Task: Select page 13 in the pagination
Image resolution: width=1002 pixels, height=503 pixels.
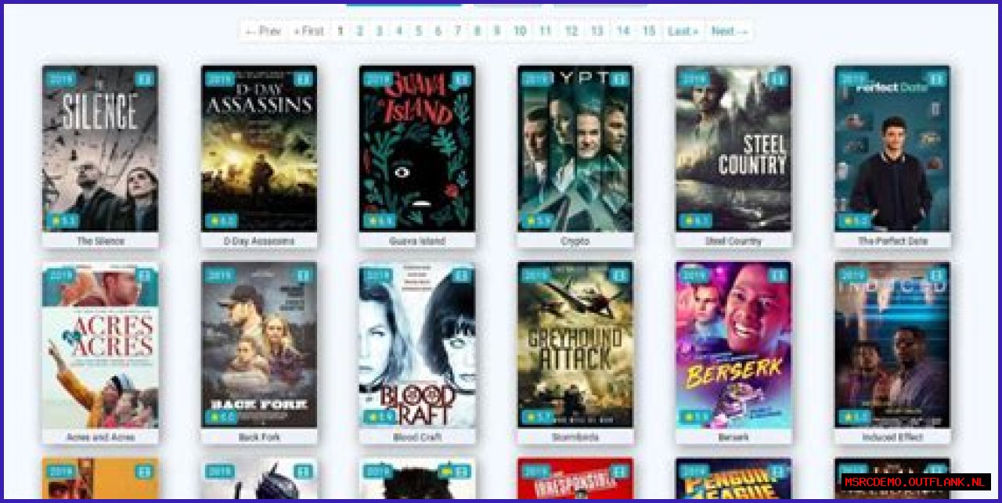Action: click(597, 31)
